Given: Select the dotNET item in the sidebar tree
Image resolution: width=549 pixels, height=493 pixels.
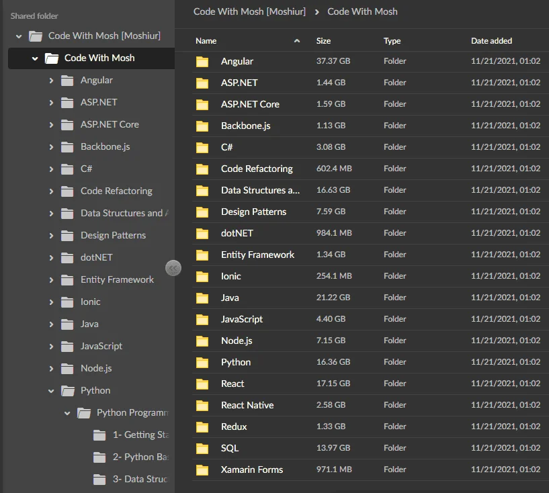Looking at the screenshot, I should [x=97, y=257].
